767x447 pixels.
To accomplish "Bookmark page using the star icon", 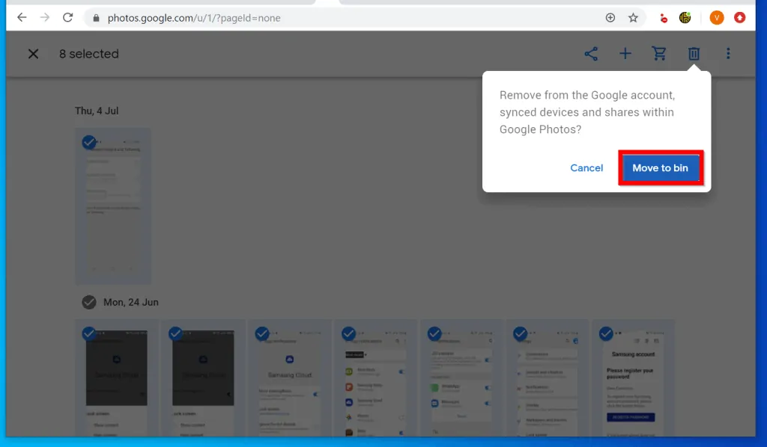I will [633, 17].
